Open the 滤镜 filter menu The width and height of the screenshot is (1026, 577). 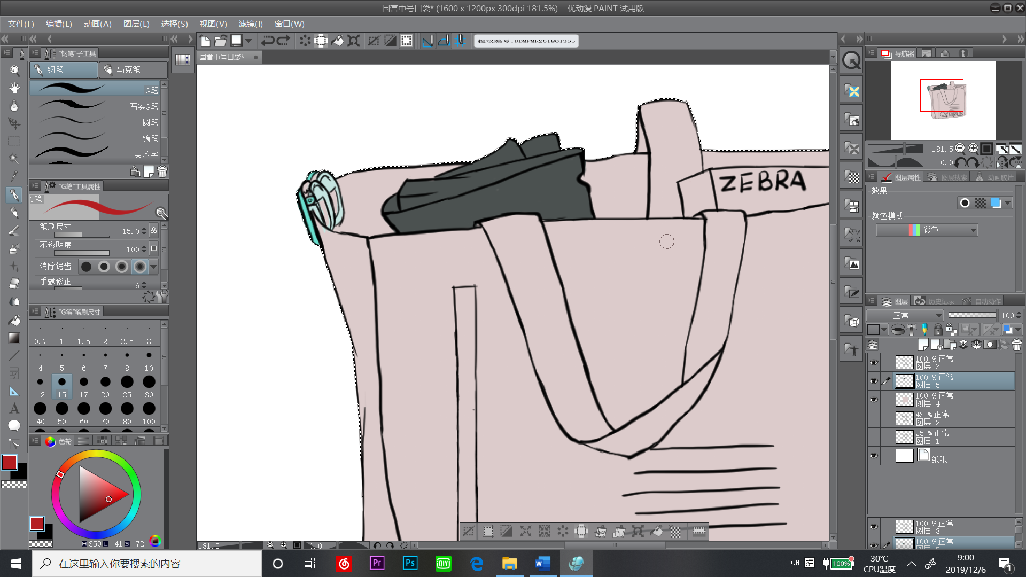(251, 24)
